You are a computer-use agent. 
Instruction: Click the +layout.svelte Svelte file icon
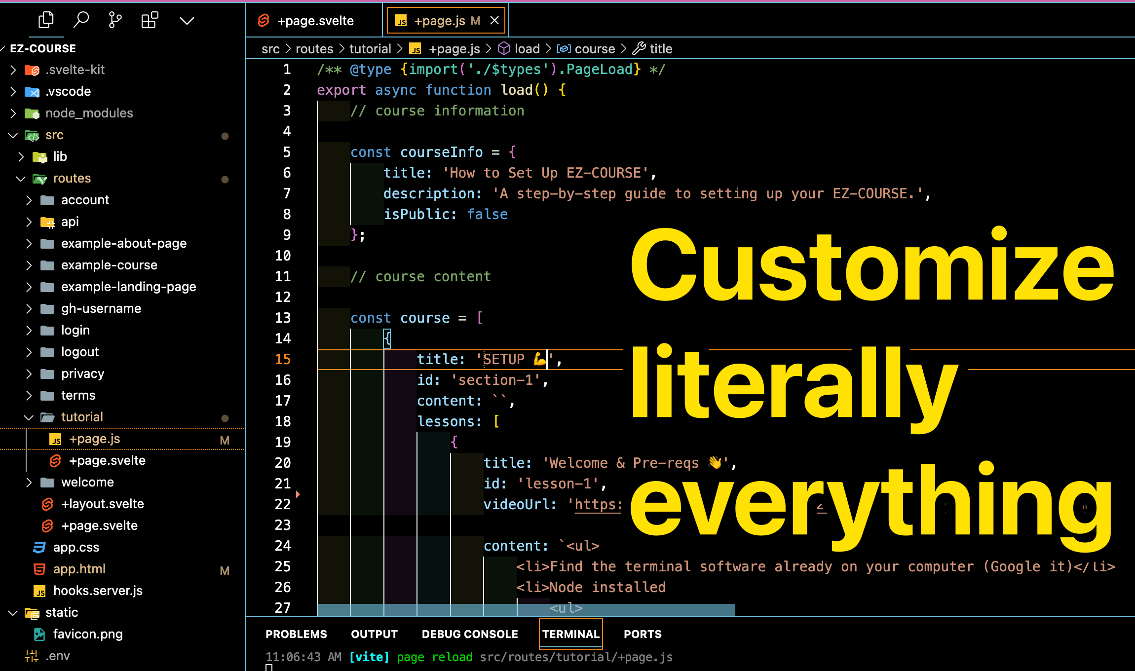click(47, 504)
